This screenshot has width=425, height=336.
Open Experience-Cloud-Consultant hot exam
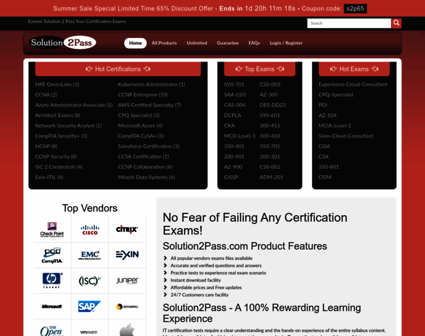(x=353, y=85)
